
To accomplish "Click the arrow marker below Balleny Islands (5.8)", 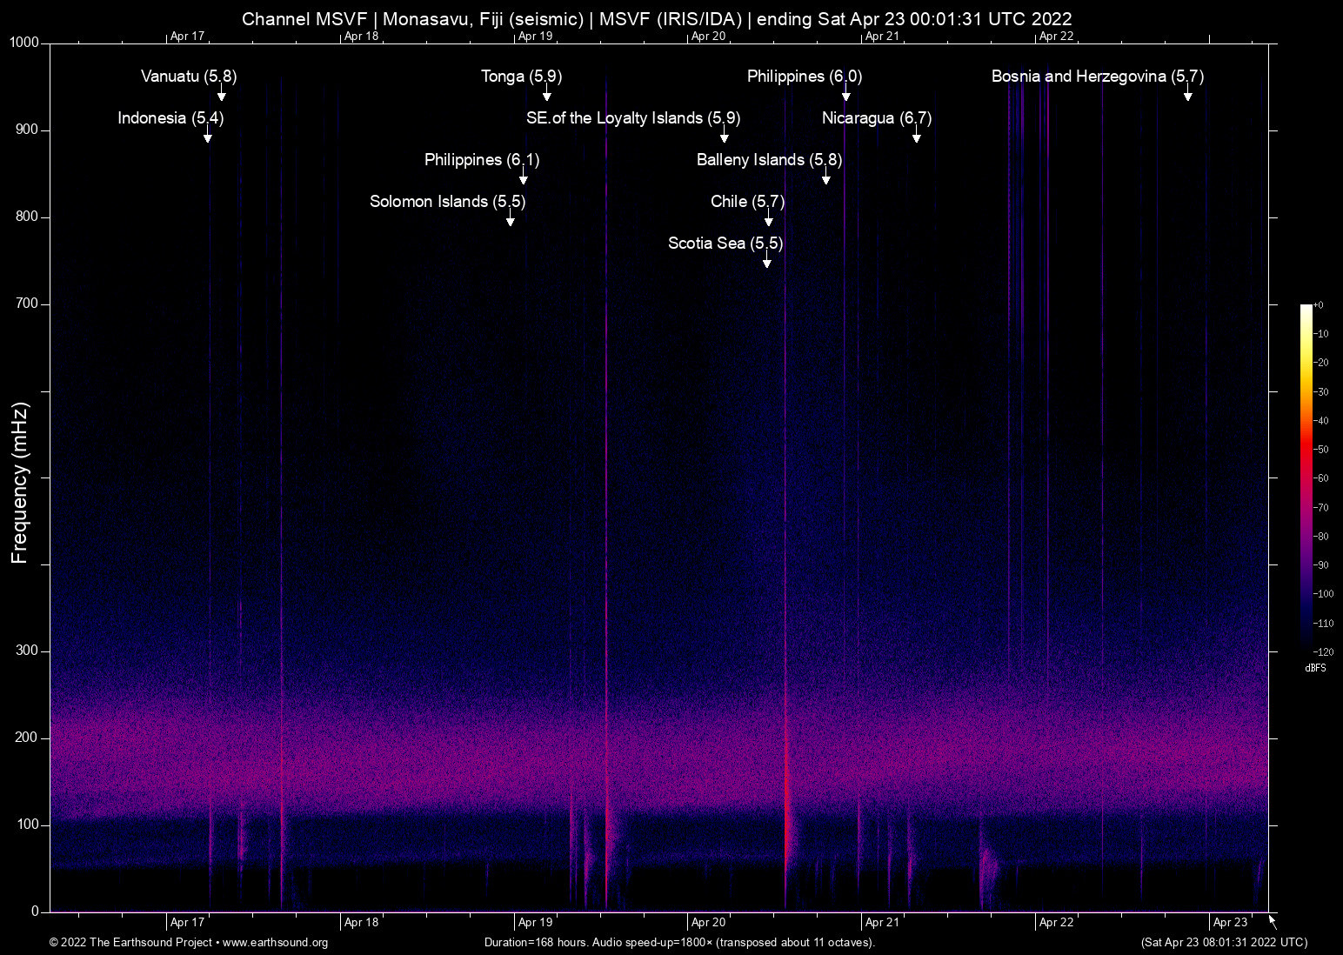I will coord(826,177).
